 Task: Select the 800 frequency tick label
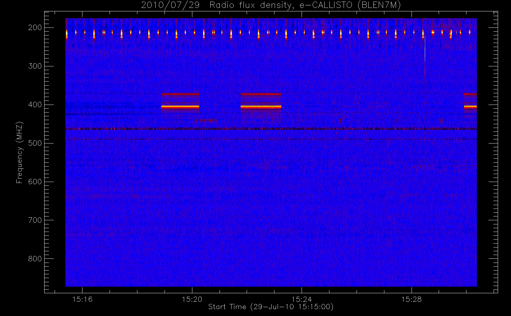coord(35,259)
